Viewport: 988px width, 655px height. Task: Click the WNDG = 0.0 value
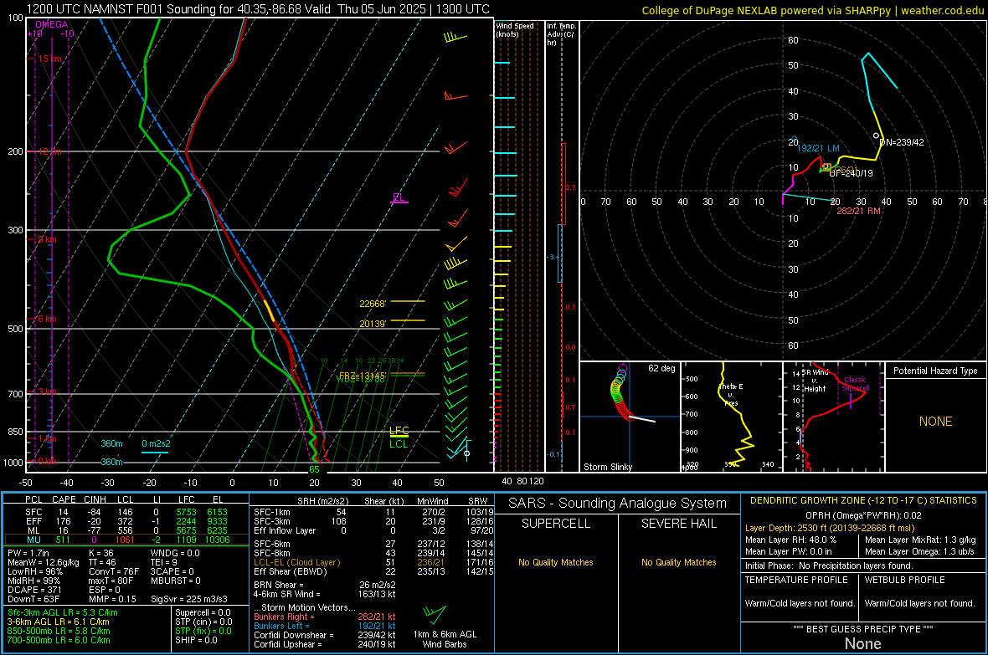click(x=175, y=553)
